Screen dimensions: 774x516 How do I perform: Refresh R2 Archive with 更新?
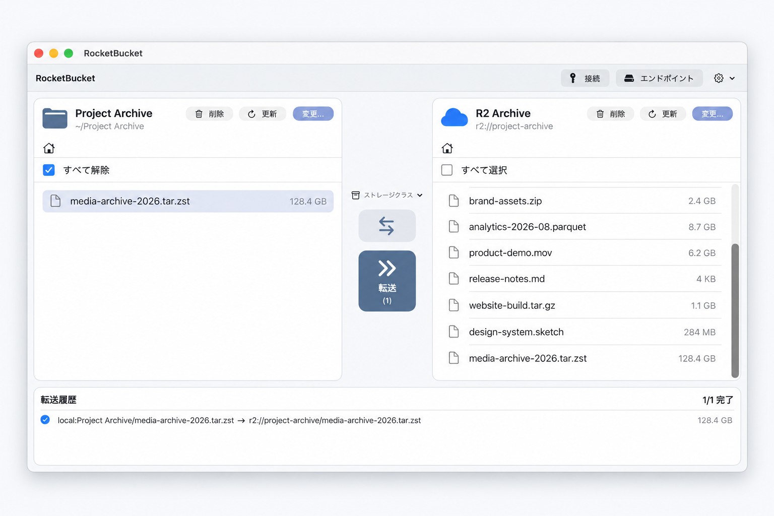(663, 114)
